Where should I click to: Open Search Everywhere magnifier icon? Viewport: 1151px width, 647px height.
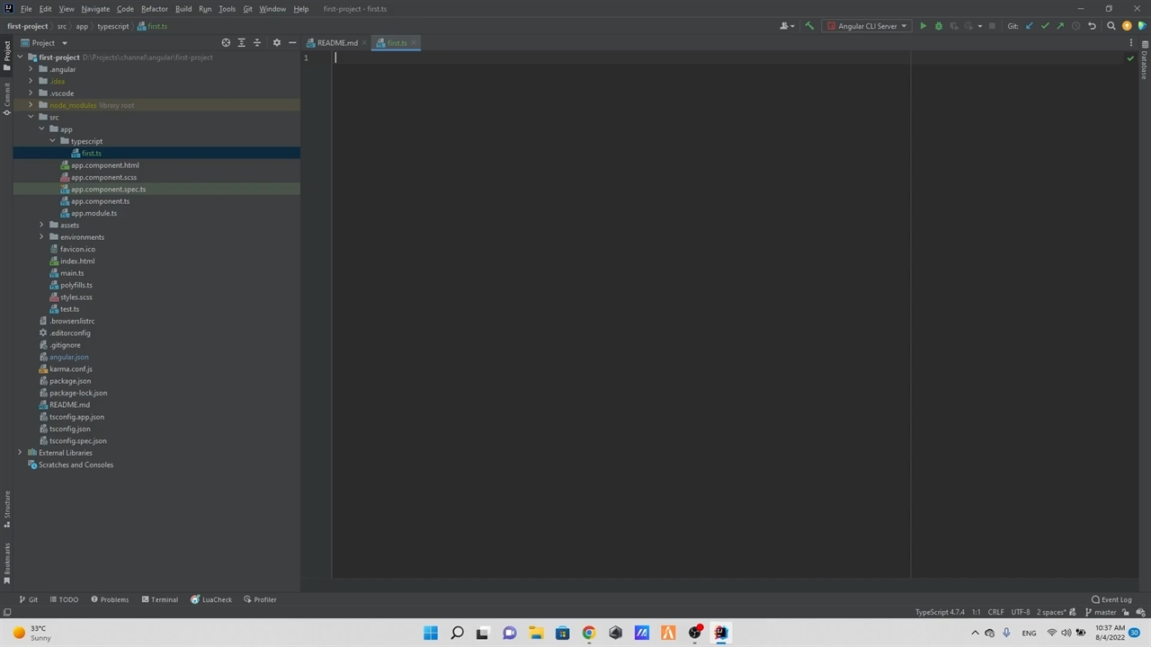tap(1111, 26)
